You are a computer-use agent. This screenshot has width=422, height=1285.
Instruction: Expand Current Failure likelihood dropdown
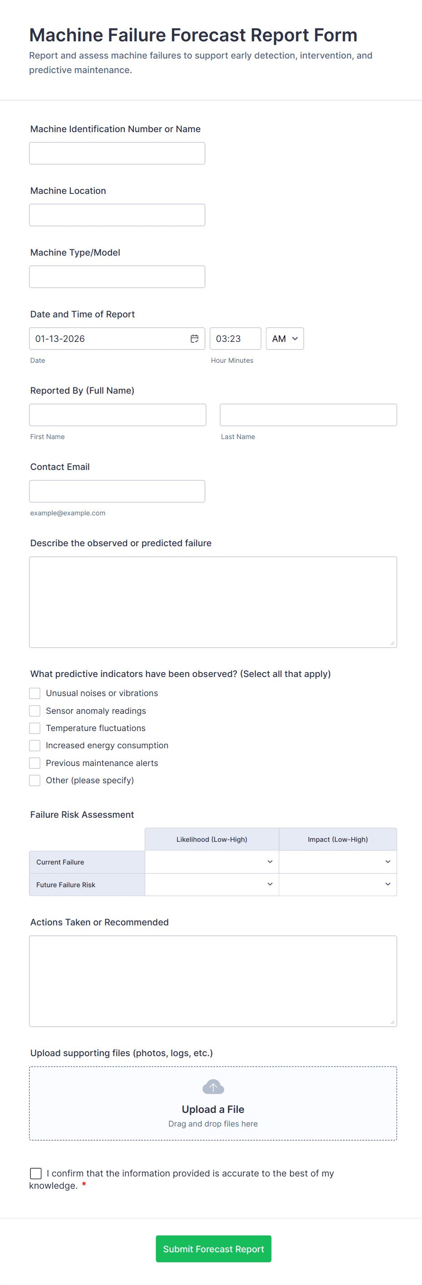click(x=212, y=862)
